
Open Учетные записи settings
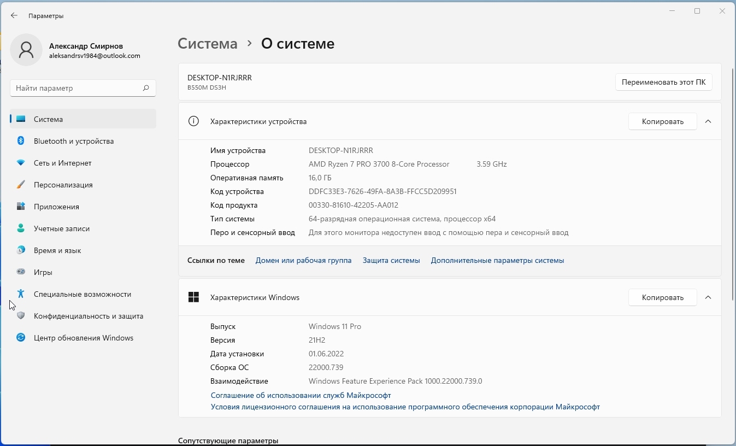pos(83,228)
